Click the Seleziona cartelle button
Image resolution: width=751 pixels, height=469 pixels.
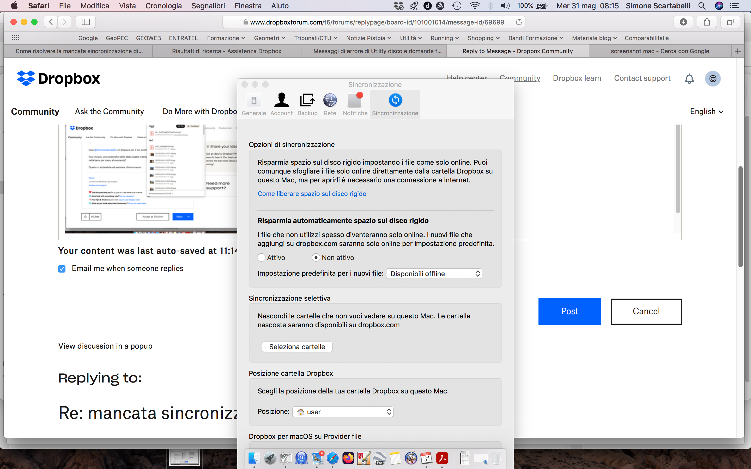(x=297, y=347)
